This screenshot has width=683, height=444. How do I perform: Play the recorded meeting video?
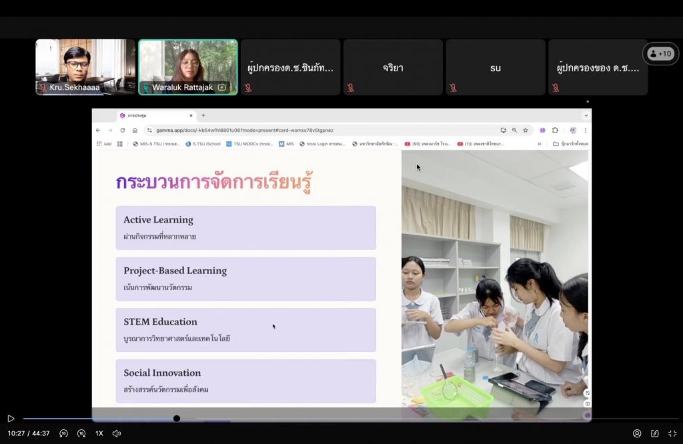(x=11, y=418)
